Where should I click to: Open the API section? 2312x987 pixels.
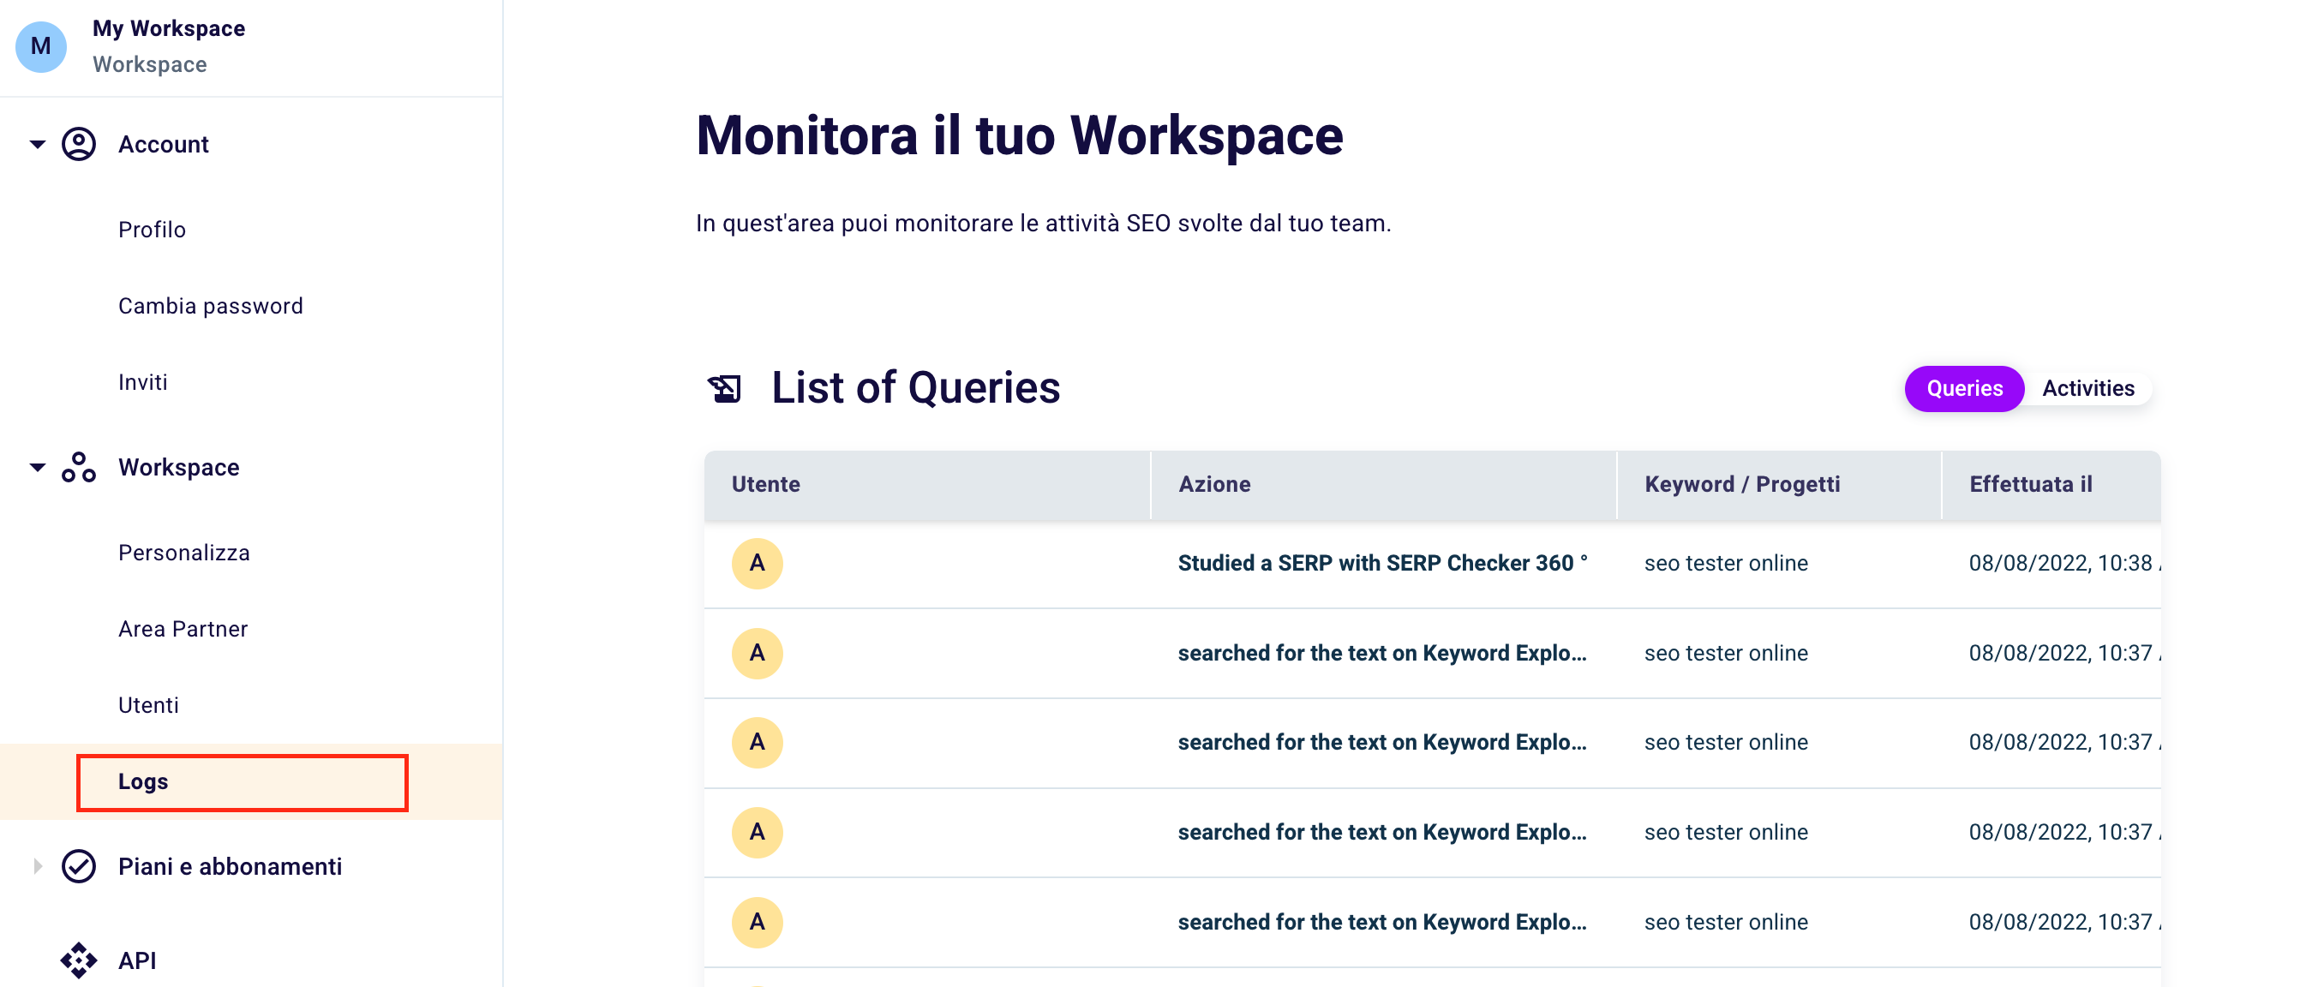point(137,961)
